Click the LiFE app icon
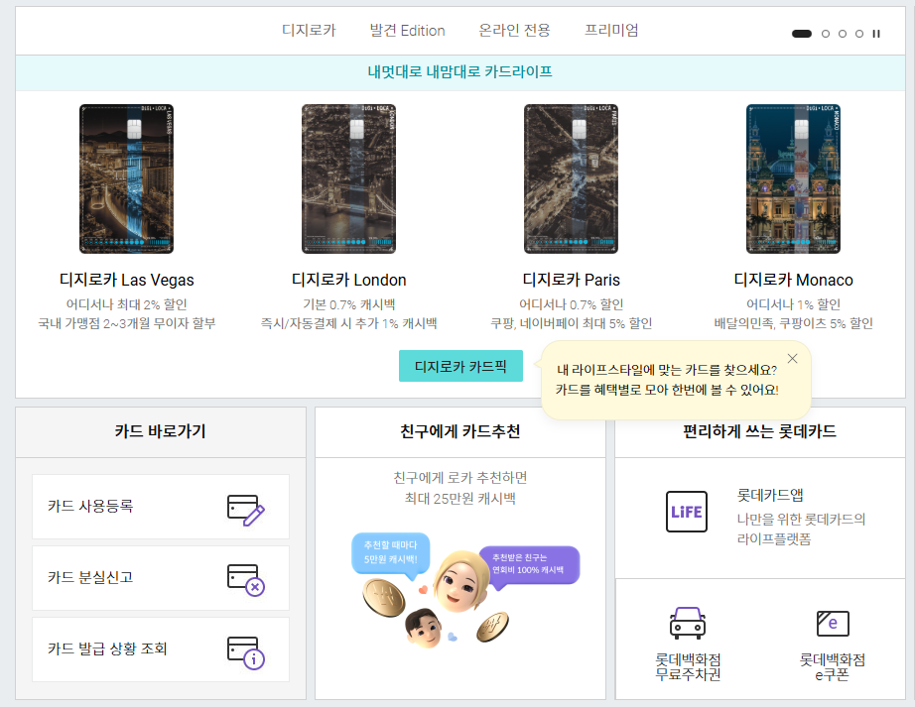 687,512
